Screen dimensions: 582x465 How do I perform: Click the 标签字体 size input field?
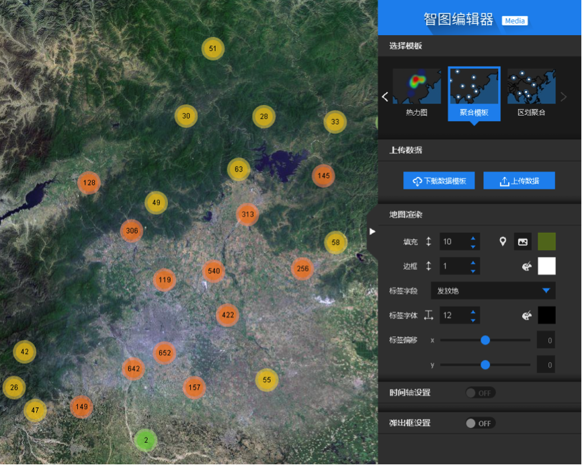460,315
